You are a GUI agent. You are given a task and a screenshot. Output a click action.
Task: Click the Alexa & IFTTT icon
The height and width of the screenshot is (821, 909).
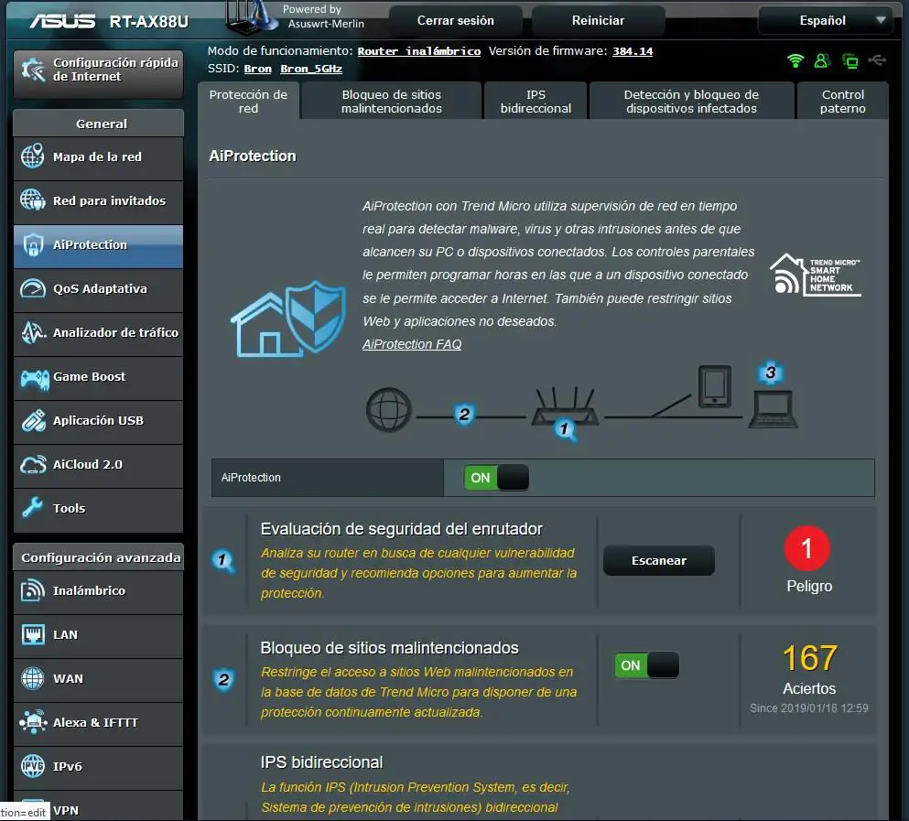pyautogui.click(x=33, y=722)
